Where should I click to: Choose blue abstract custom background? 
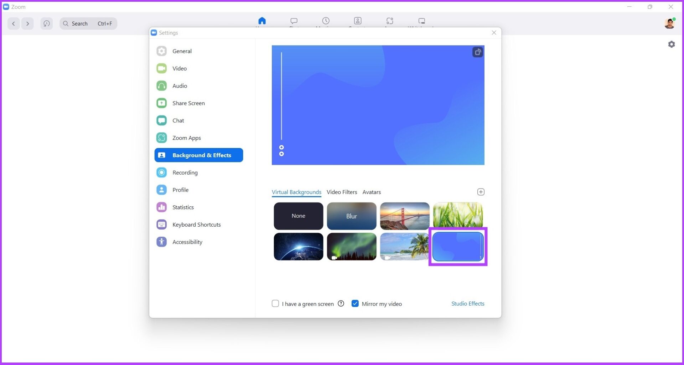458,247
